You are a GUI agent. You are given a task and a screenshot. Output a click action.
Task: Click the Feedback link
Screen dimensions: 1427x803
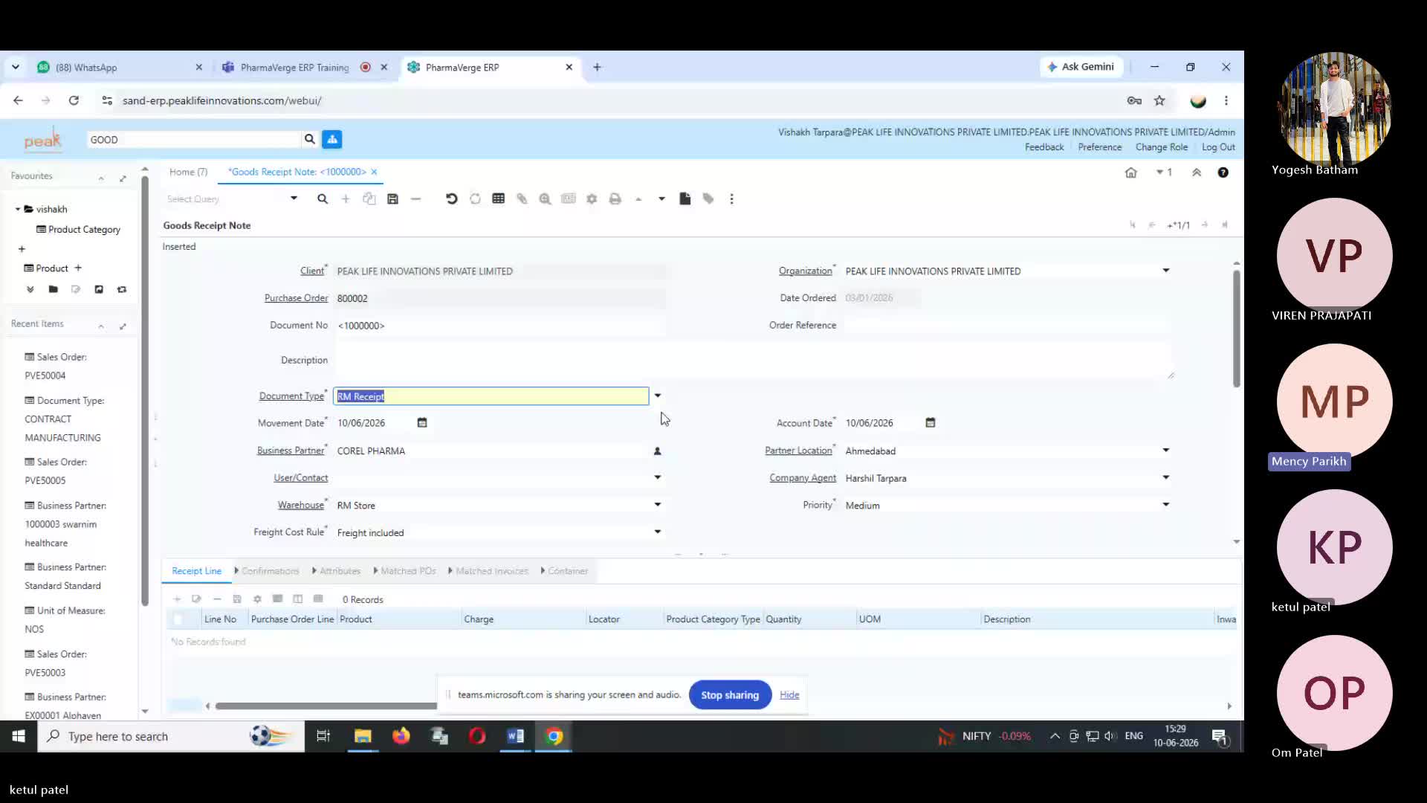pyautogui.click(x=1044, y=147)
